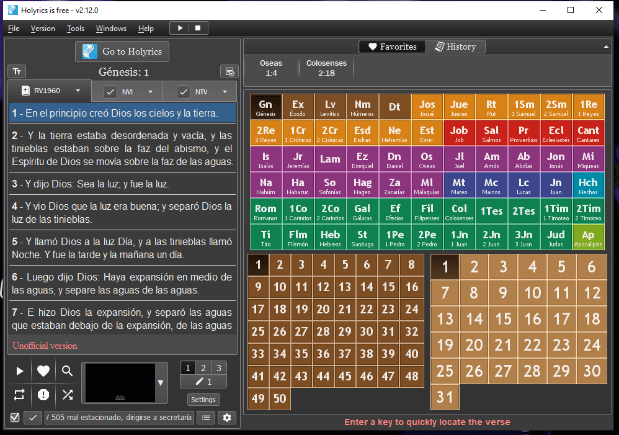Select the Apocalipsis (Ap) book tile
Image resolution: width=619 pixels, height=435 pixels.
pos(587,238)
